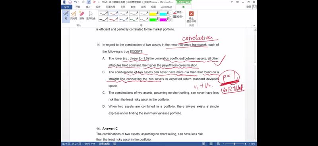The width and height of the screenshot is (318, 146).
Task: Switch to Web Layout view in status bar
Action: (x=218, y=144)
